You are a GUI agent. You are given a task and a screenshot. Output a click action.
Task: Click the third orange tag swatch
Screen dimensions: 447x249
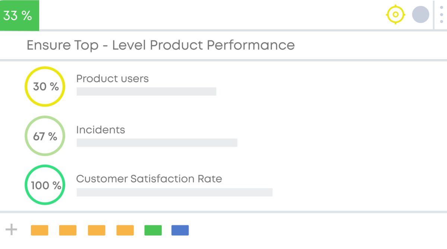pyautogui.click(x=96, y=230)
